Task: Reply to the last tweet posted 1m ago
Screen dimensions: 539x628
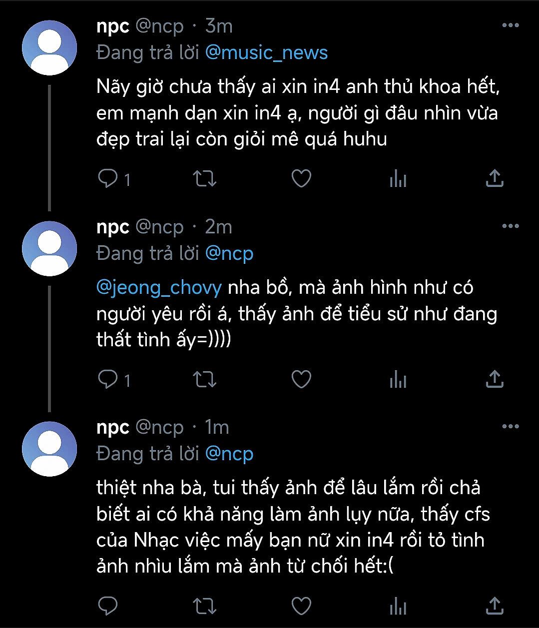Action: coord(108,606)
